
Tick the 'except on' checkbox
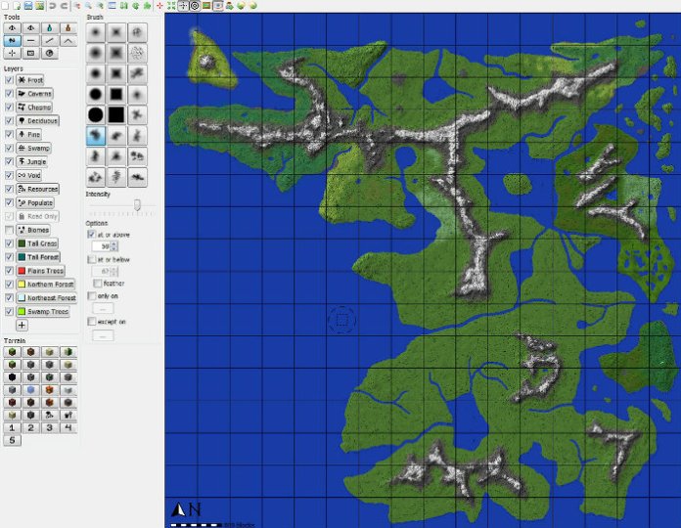92,322
